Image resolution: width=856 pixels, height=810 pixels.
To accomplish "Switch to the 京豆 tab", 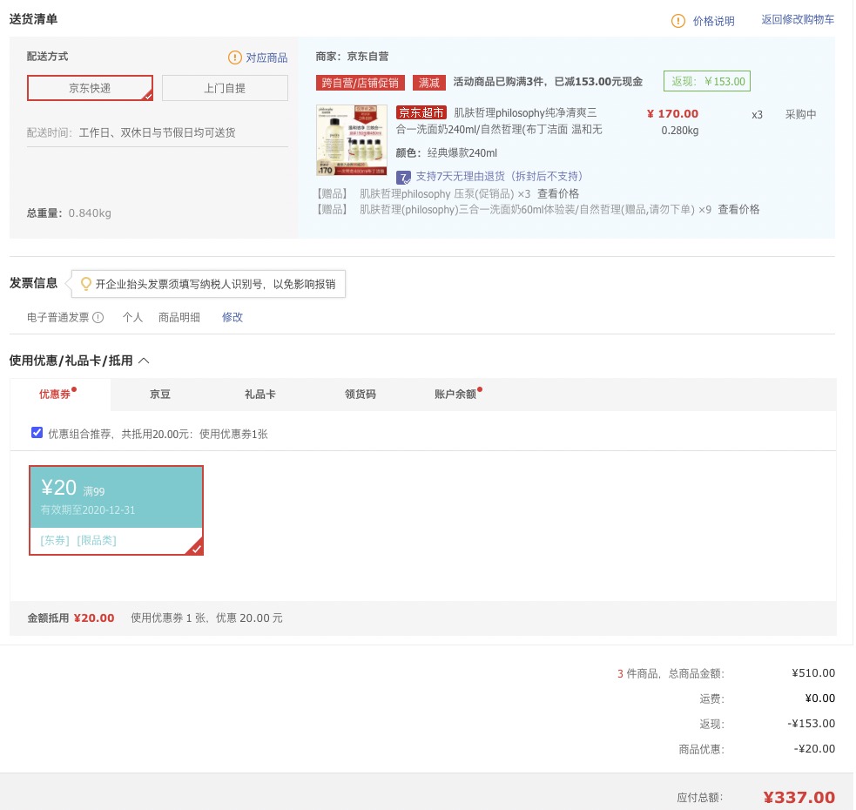I will (160, 395).
